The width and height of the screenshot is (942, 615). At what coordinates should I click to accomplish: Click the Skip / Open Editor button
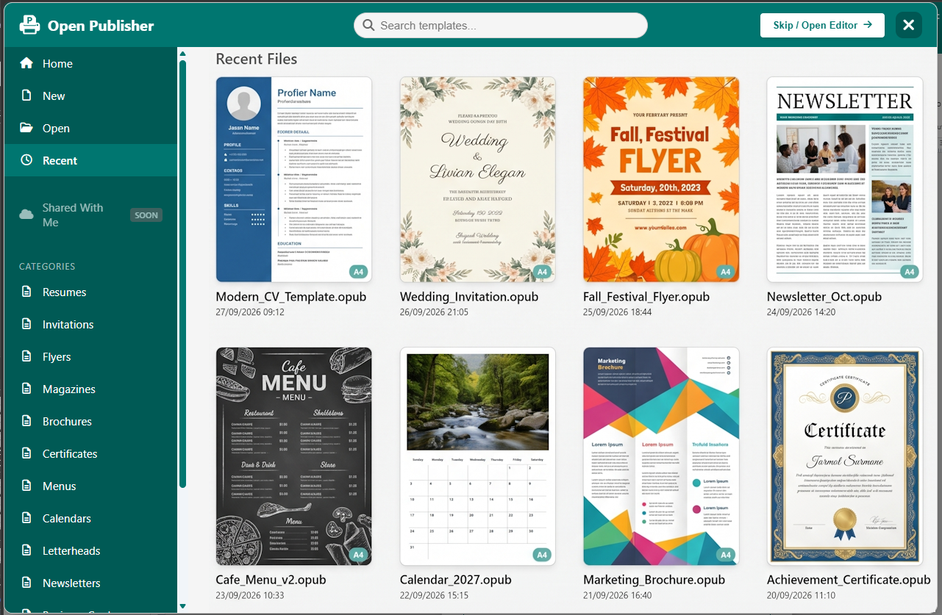pos(822,25)
